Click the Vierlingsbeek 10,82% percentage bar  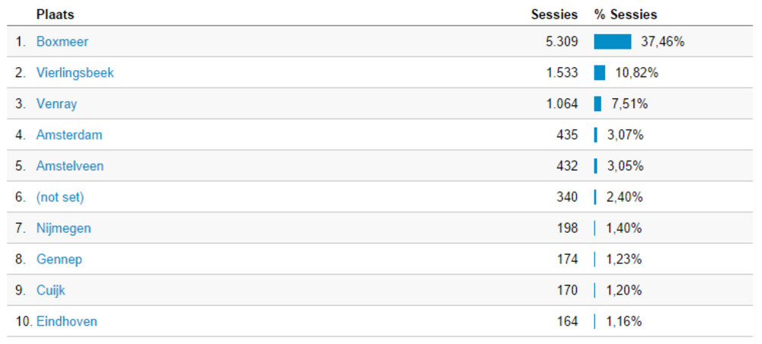(599, 73)
